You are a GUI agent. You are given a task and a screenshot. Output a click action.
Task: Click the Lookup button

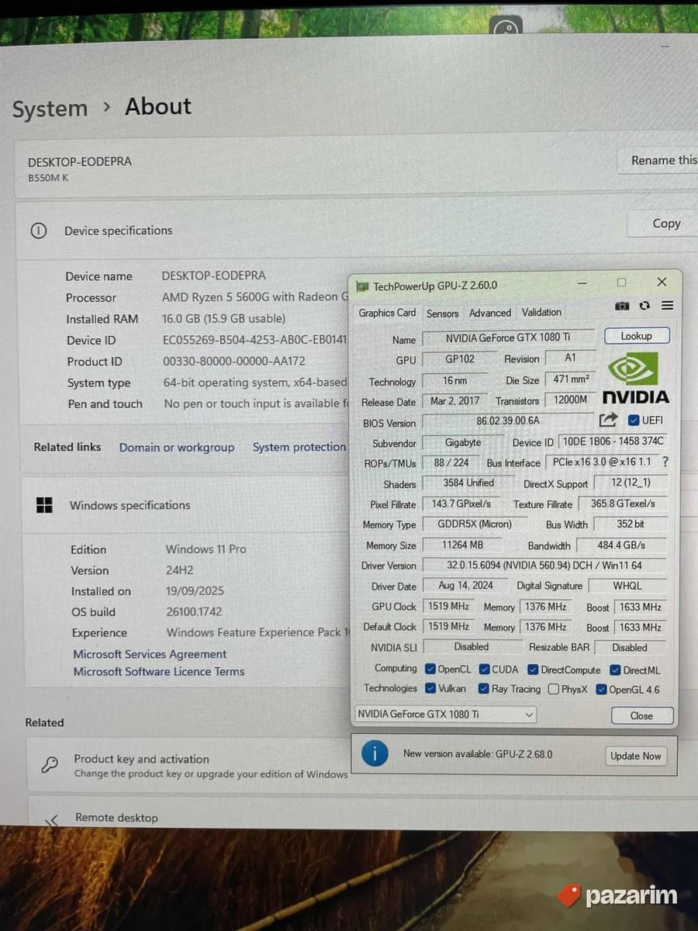point(636,336)
